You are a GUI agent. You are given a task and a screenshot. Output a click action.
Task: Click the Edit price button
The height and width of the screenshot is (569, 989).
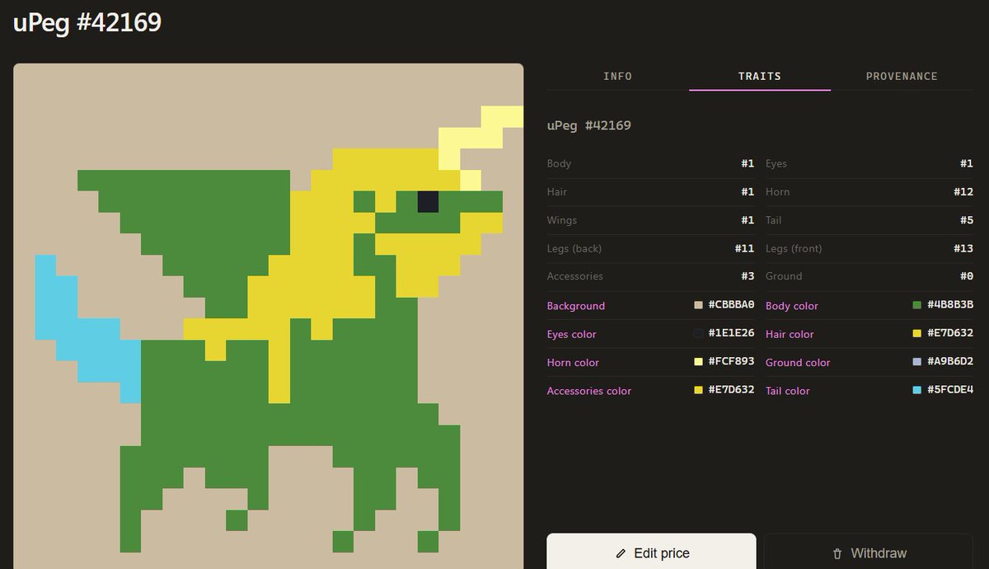pos(651,552)
